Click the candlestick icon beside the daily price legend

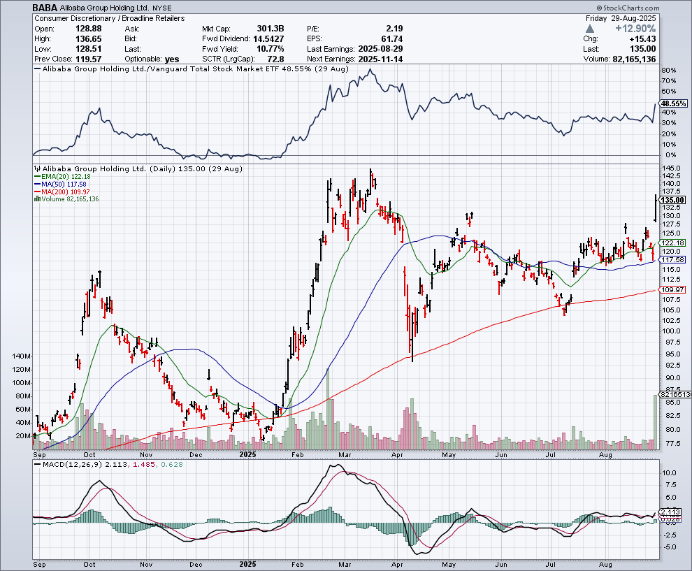point(37,168)
